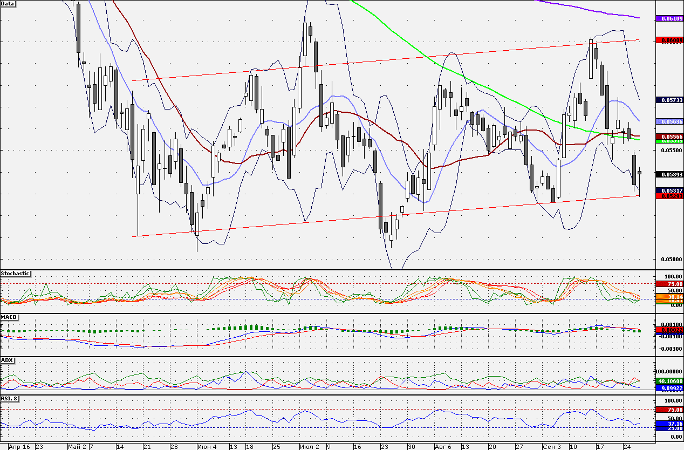Select the dark blue 0.05733 price tag

coord(669,100)
